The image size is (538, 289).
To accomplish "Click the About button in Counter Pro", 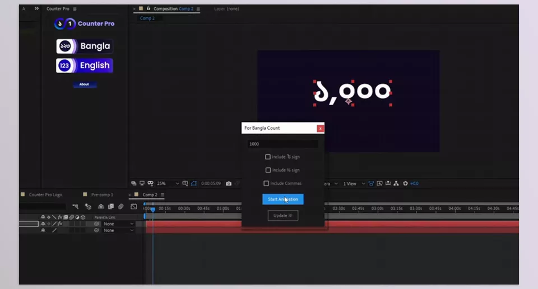I will click(x=85, y=84).
